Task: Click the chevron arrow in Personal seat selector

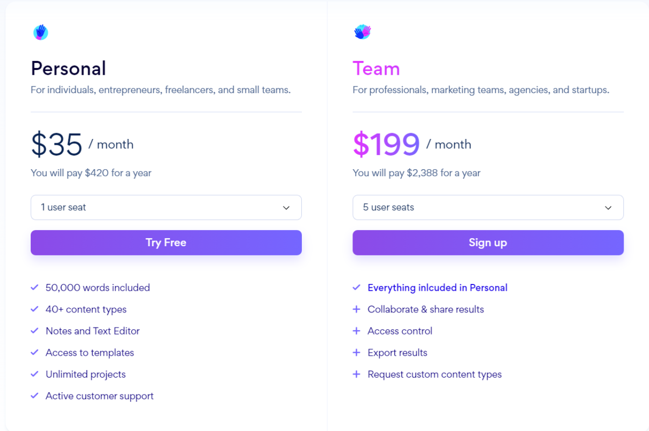Action: (x=286, y=208)
